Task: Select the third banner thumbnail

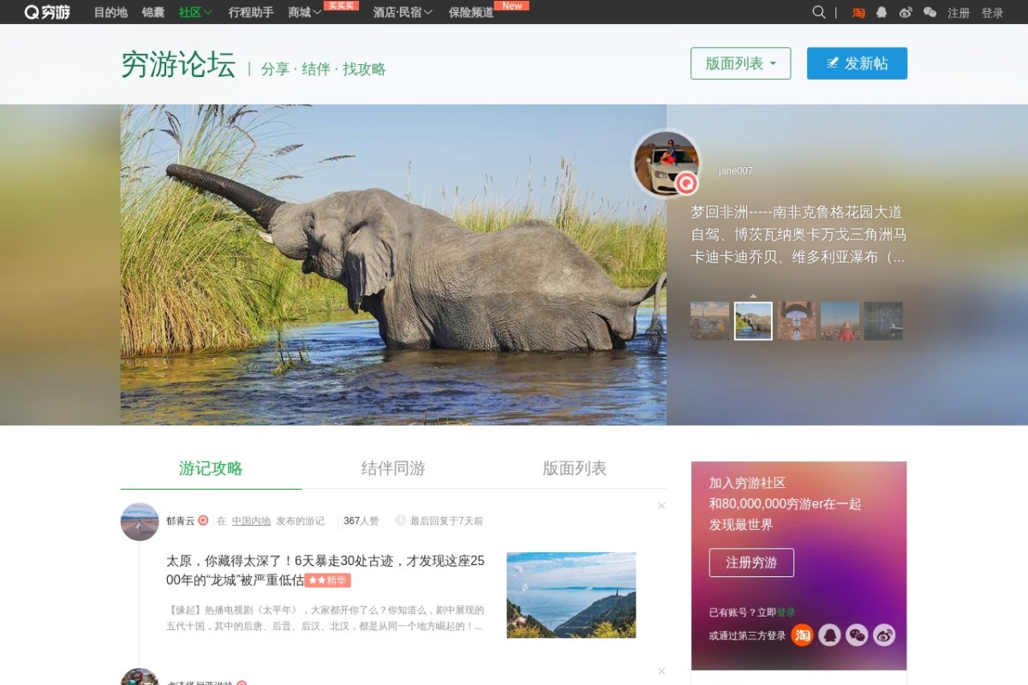Action: [797, 321]
